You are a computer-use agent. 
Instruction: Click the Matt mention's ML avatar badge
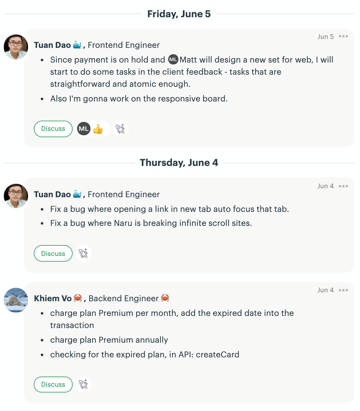[173, 60]
